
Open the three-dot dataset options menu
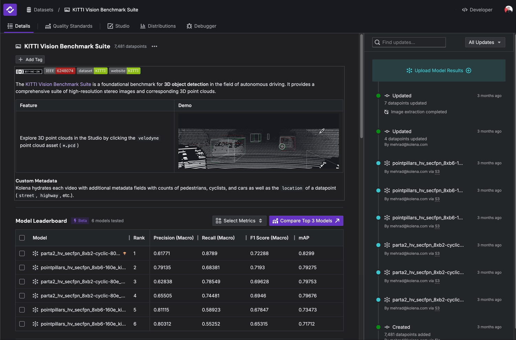pyautogui.click(x=154, y=46)
